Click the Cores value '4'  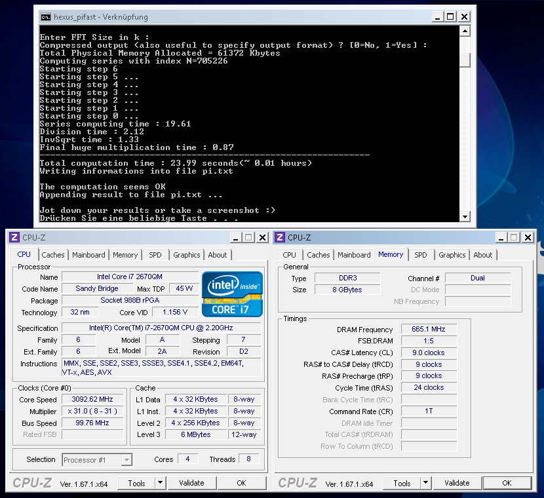click(187, 459)
